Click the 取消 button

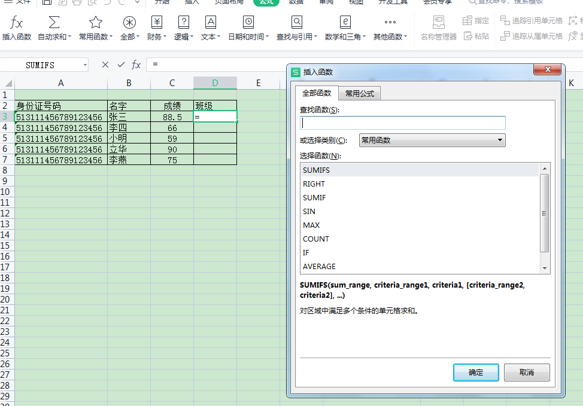527,372
